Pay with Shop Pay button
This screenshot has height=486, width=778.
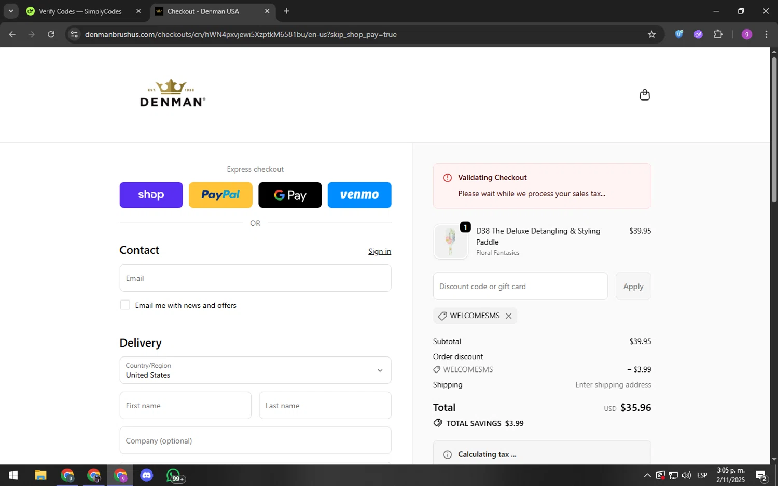[151, 195]
